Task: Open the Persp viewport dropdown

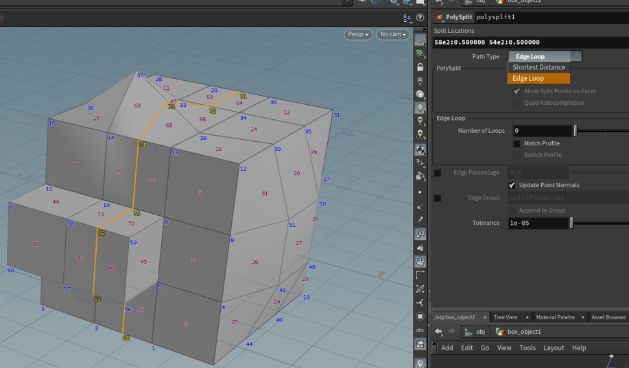Action: 357,34
